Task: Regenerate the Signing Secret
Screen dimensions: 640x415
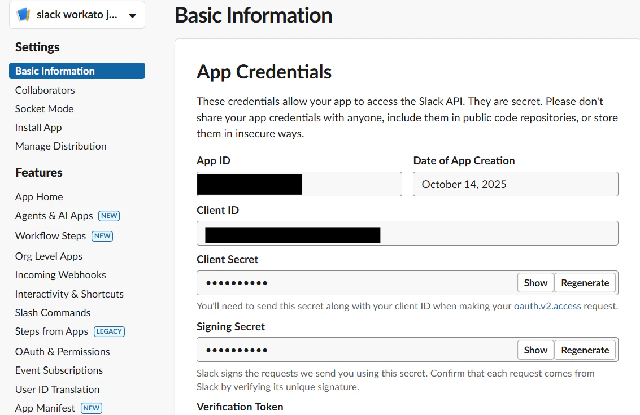Action: pos(585,350)
